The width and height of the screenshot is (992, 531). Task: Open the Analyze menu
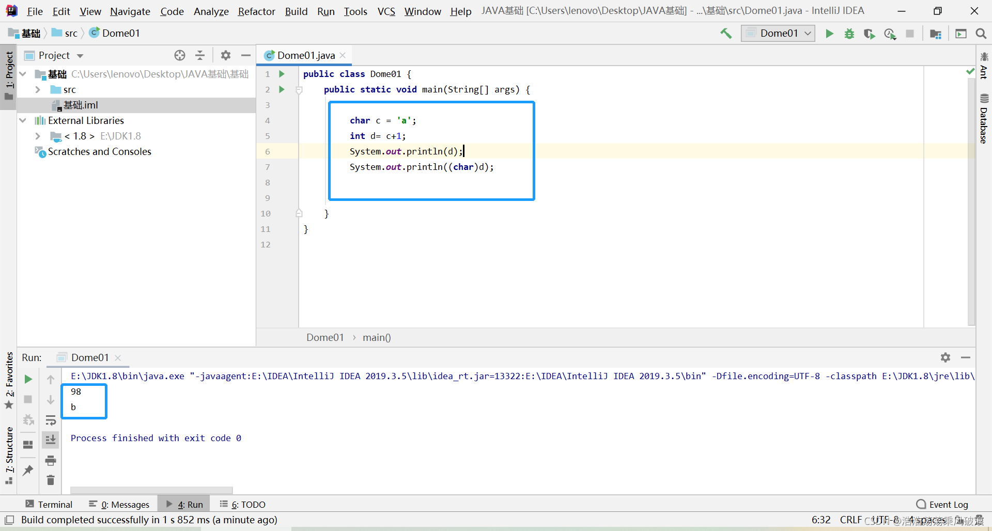coord(211,11)
